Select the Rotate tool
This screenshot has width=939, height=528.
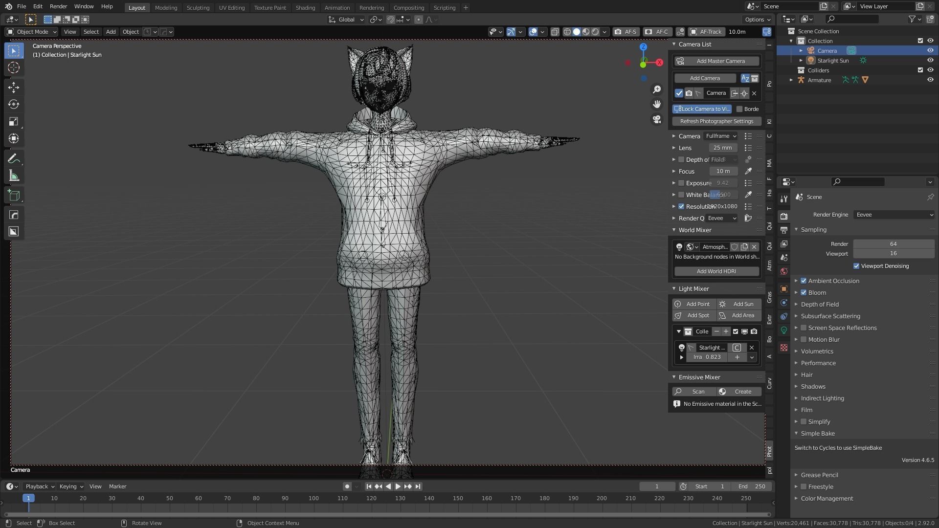(14, 104)
